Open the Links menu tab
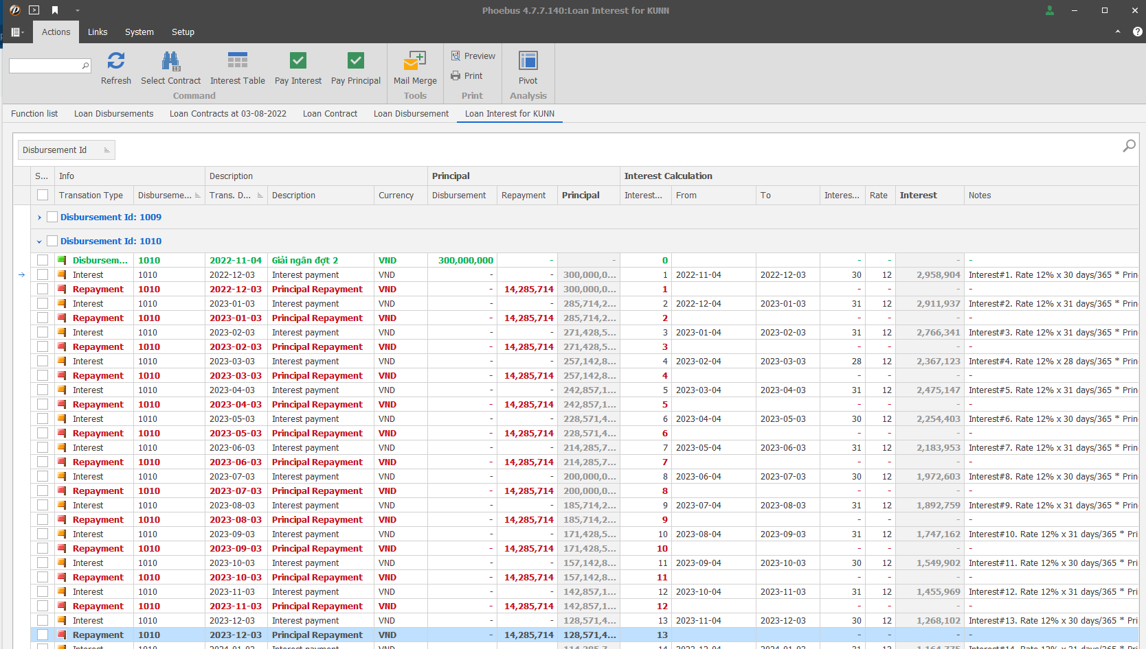Screen dimensions: 1146x649 98,32
